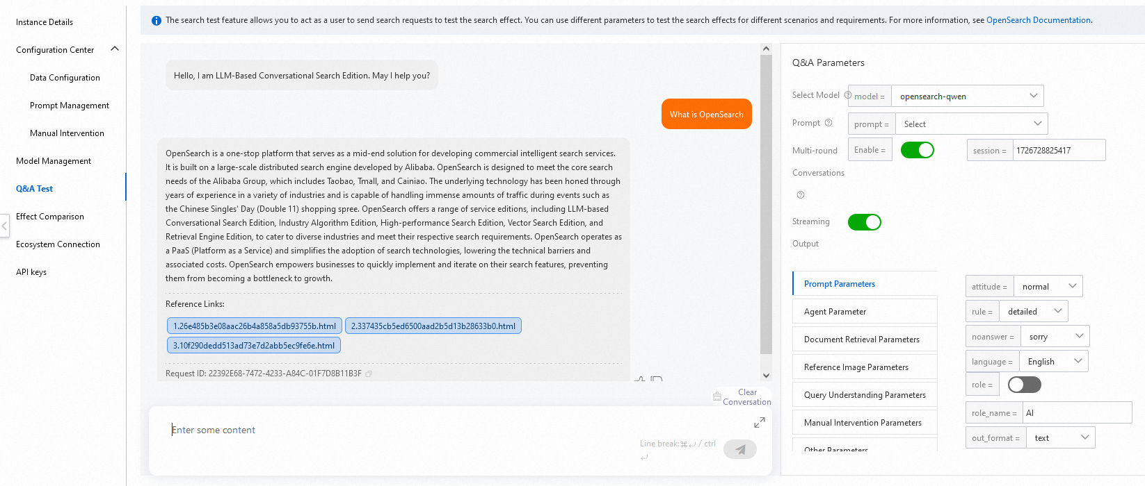Click the chat scrollbar down arrow
The height and width of the screenshot is (486, 1145).
click(x=766, y=376)
